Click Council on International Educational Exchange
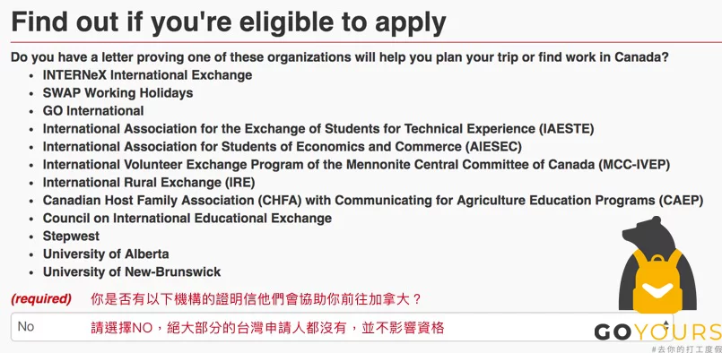Image resolution: width=722 pixels, height=353 pixels. (x=187, y=218)
